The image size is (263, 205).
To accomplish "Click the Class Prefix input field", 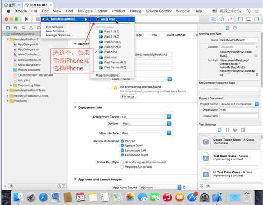I will point(239,116).
